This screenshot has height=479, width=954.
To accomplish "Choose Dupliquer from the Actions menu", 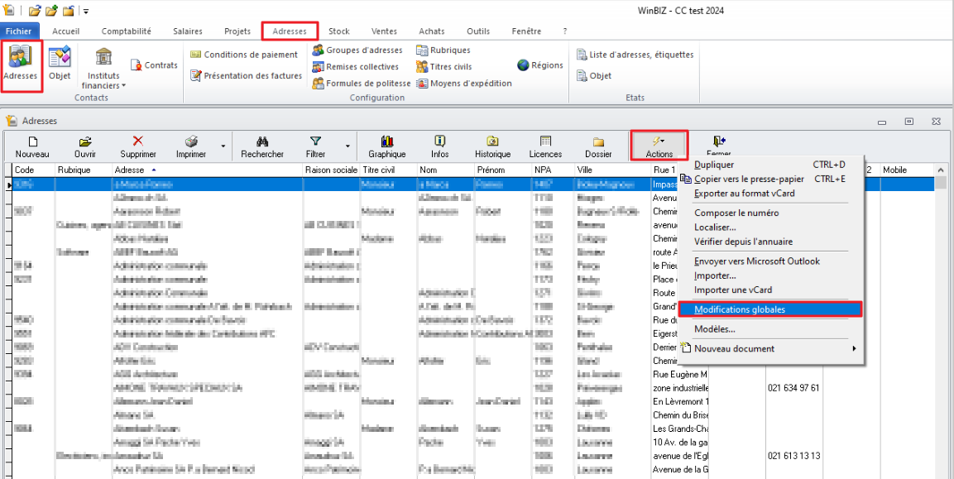I will pos(771,165).
